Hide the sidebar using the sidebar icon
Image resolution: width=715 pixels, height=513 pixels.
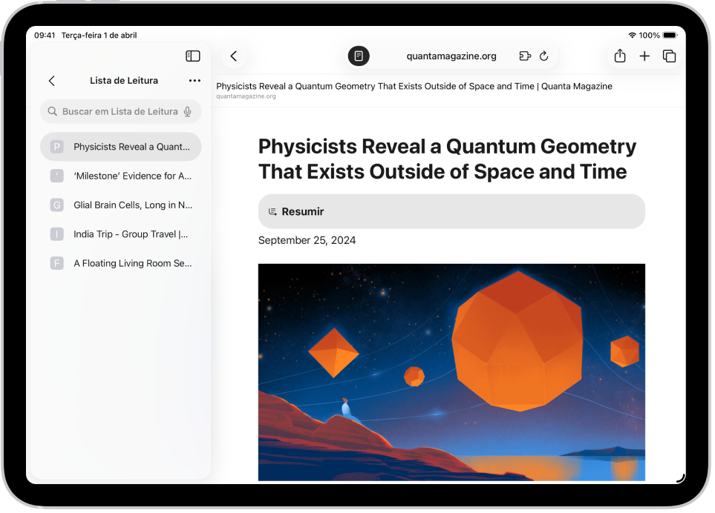[192, 56]
